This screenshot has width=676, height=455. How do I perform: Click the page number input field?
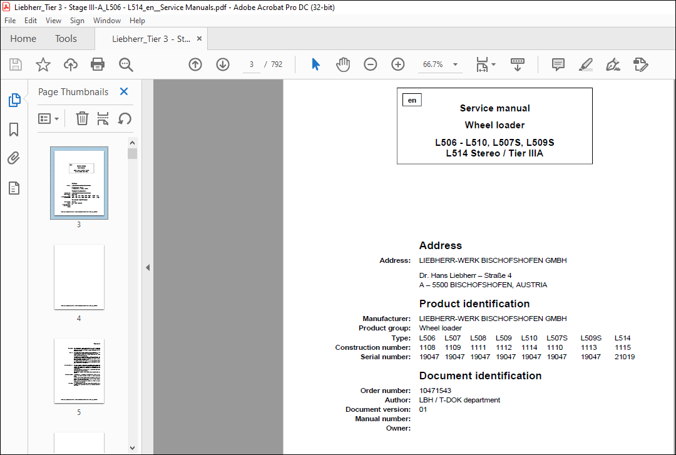pos(252,64)
